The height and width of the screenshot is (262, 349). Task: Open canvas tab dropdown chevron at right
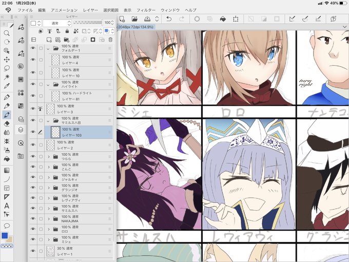tap(345, 27)
